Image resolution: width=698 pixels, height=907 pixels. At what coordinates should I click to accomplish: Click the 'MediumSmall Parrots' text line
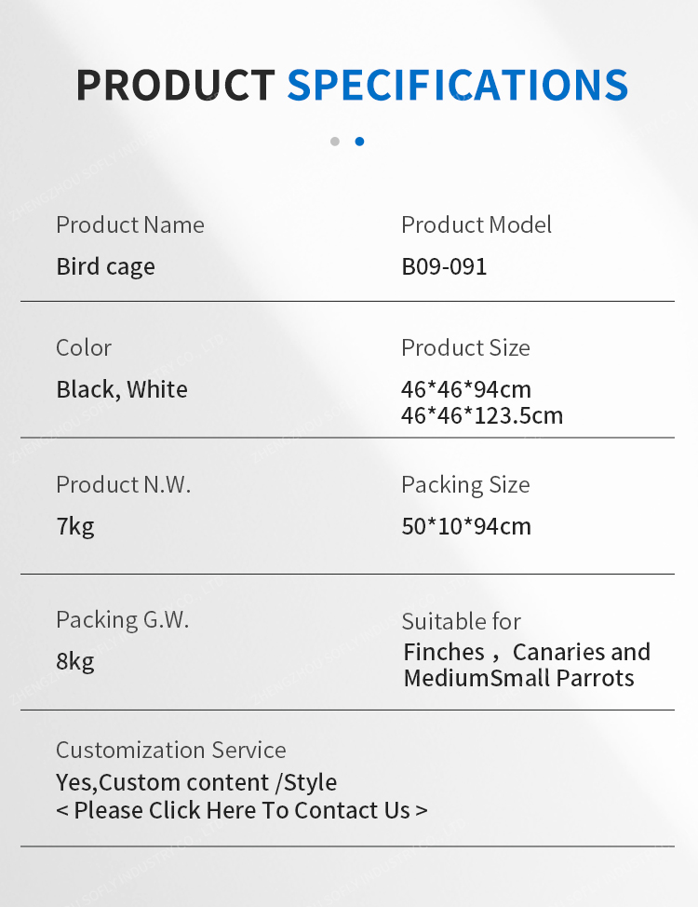point(518,678)
